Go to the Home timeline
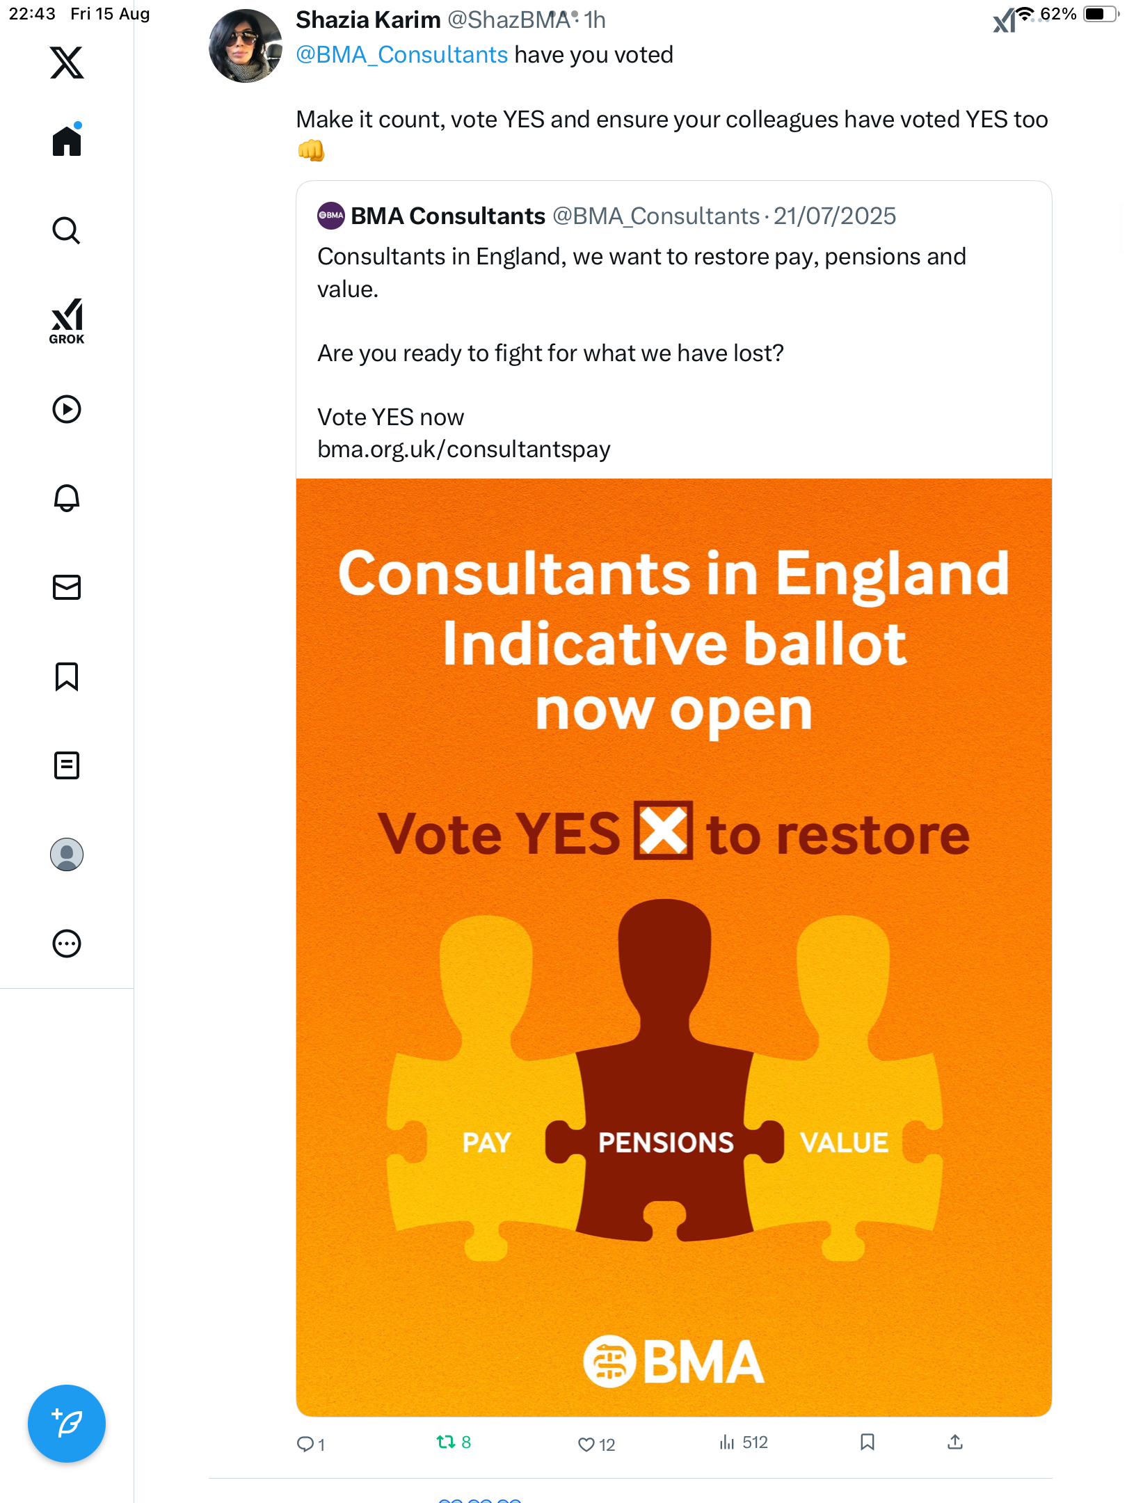This screenshot has width=1127, height=1503. tap(67, 141)
